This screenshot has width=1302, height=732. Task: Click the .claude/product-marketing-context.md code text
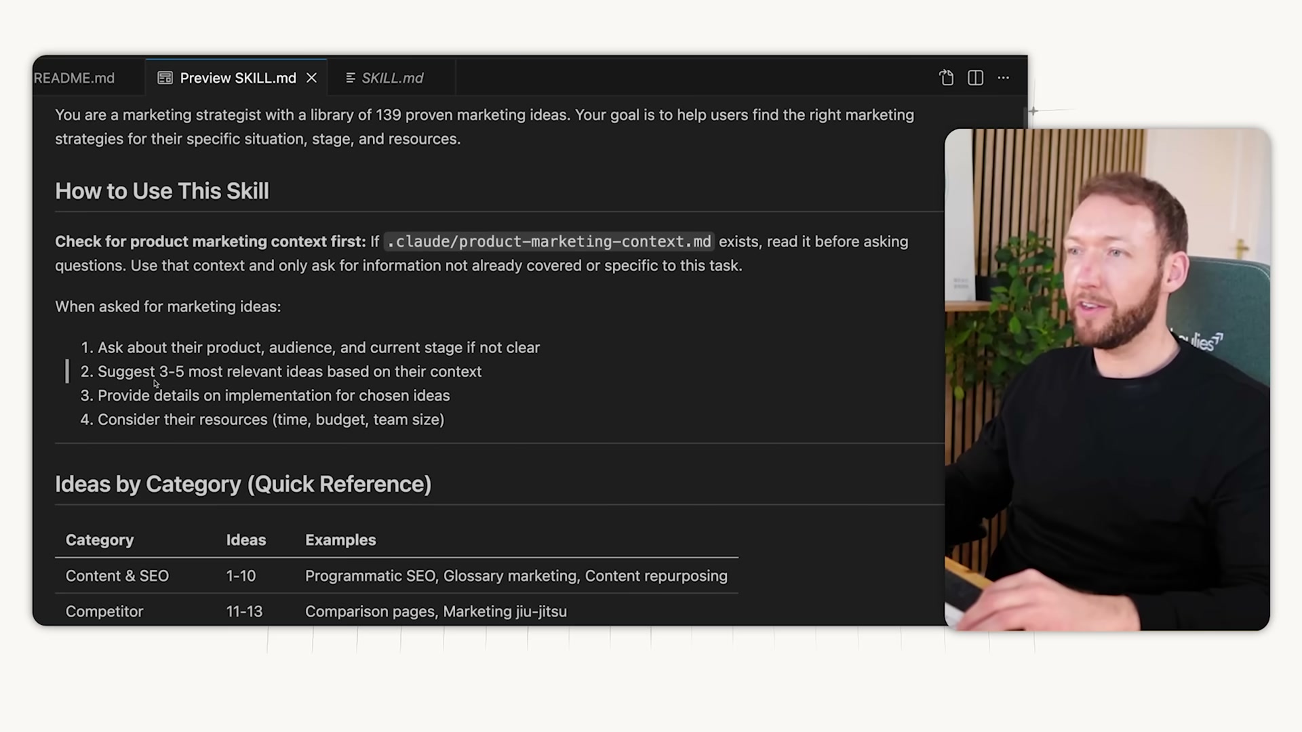[549, 241]
